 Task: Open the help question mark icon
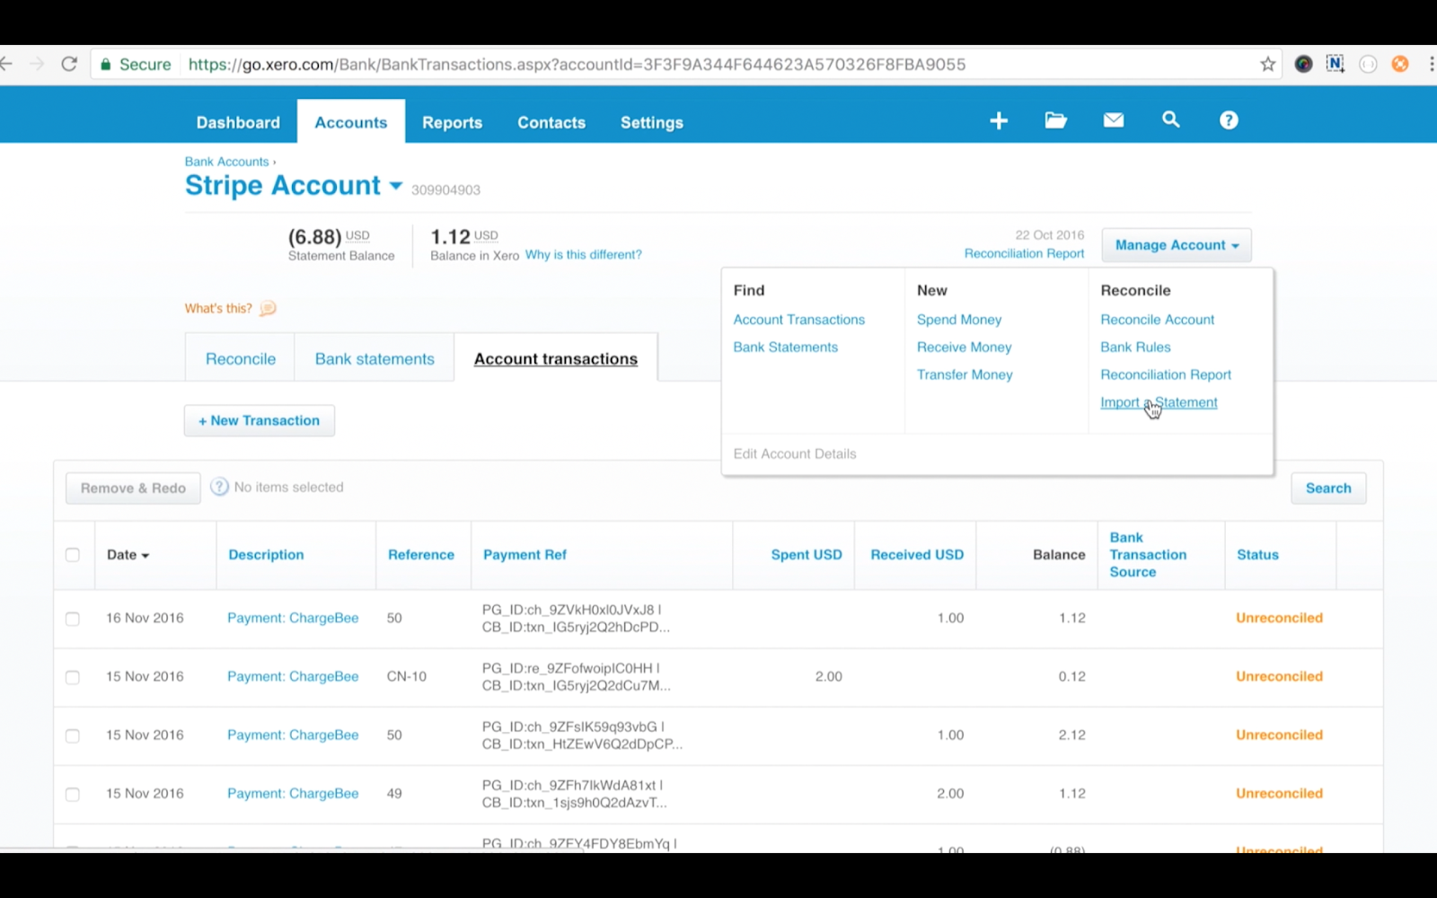point(1228,120)
